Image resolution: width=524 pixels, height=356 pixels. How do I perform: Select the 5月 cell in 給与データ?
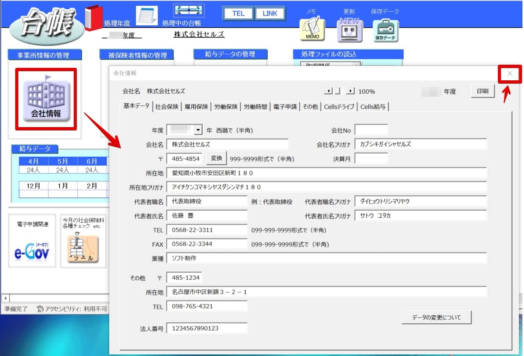pyautogui.click(x=62, y=161)
